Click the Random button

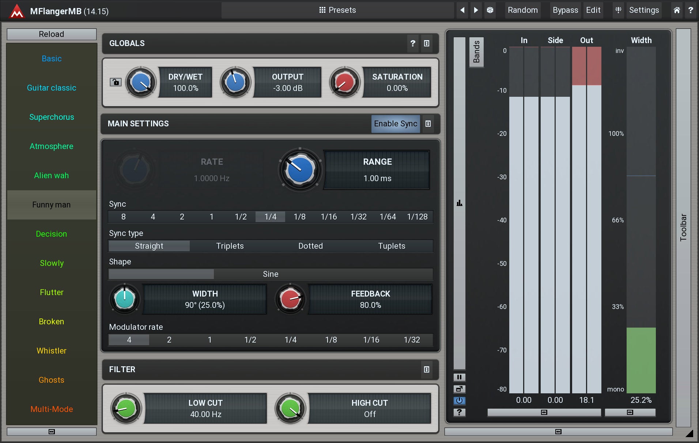coord(522,10)
